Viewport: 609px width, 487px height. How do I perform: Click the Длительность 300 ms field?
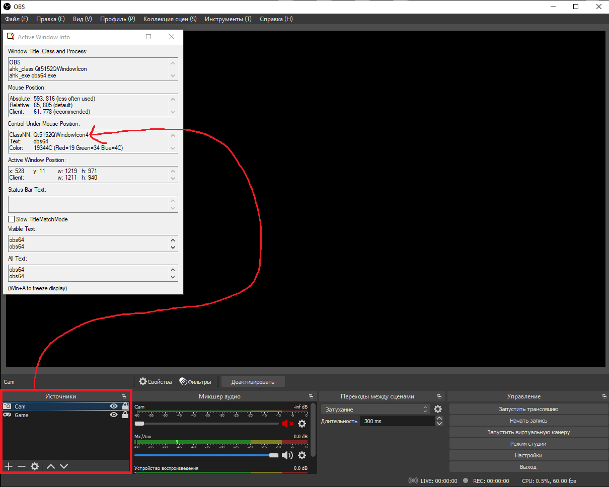(397, 421)
